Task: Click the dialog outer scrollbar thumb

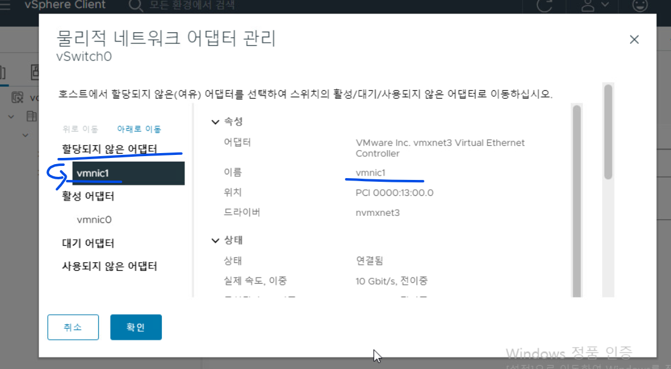Action: coord(608,132)
